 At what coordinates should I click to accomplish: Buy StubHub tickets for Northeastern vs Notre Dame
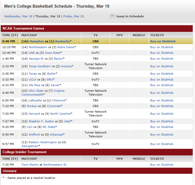162,47
